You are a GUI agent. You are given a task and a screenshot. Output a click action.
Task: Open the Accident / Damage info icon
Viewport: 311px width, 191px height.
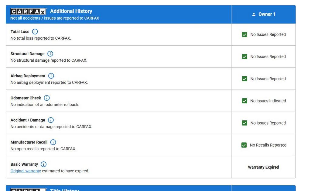(x=51, y=120)
